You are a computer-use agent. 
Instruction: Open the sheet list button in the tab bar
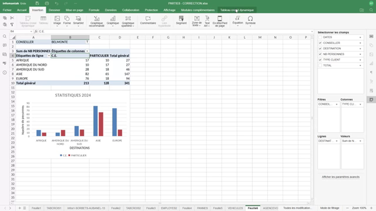[x=24, y=208]
